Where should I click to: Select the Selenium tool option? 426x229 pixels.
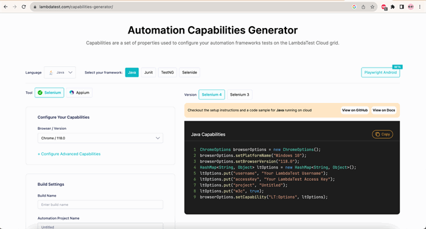49,93
